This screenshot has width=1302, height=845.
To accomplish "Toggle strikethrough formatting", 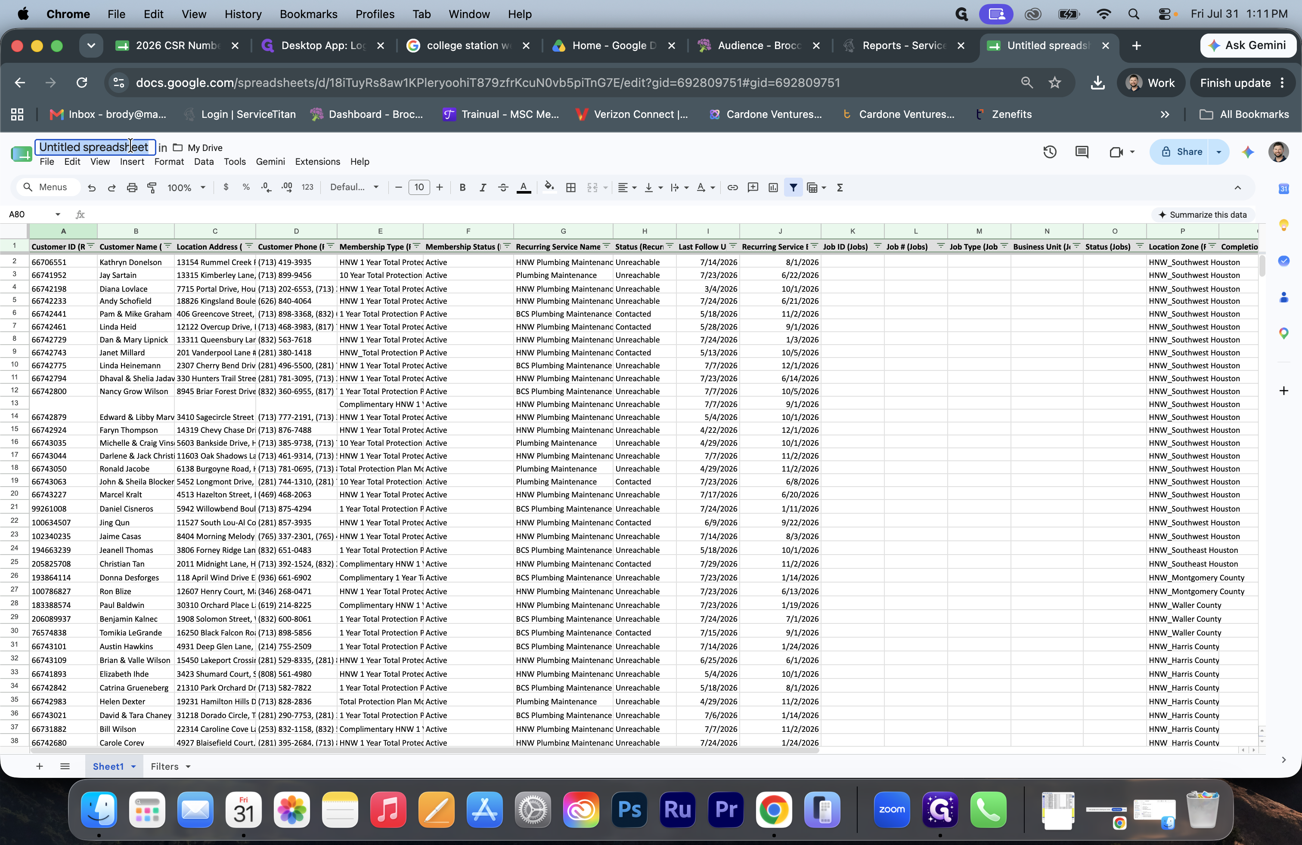I will 503,188.
